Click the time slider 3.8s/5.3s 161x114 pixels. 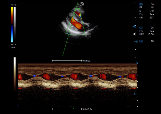point(67,109)
